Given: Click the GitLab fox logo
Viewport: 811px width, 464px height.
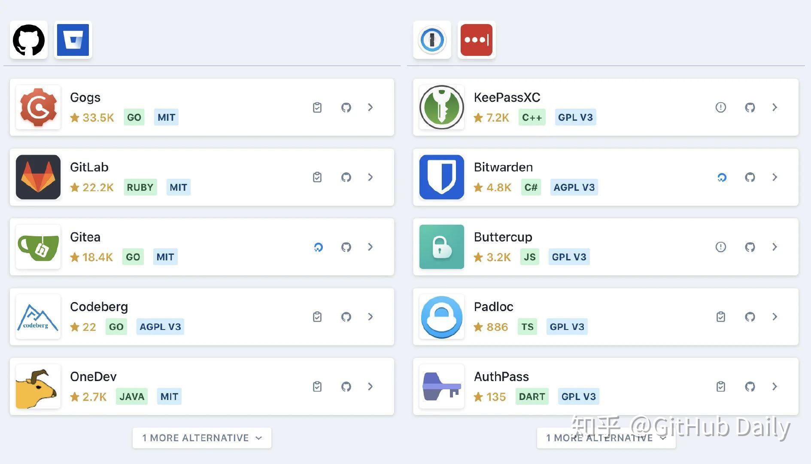Looking at the screenshot, I should point(38,177).
